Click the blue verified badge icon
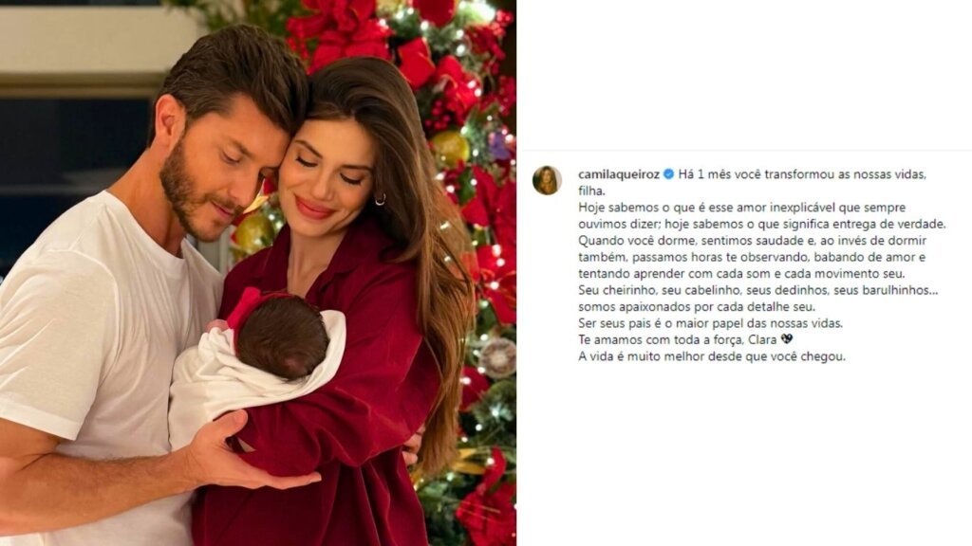Viewport: 972px width, 546px height. pos(668,174)
